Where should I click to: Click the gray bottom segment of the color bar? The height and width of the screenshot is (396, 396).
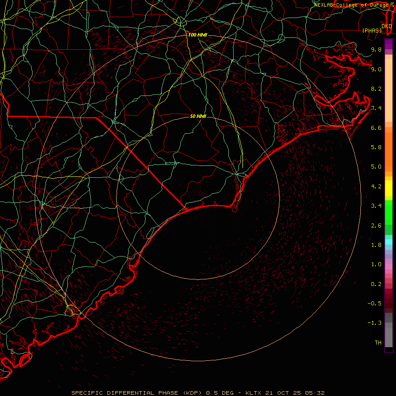389,337
